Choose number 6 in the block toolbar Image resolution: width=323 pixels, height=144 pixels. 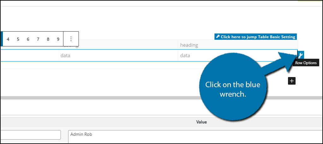click(28, 39)
